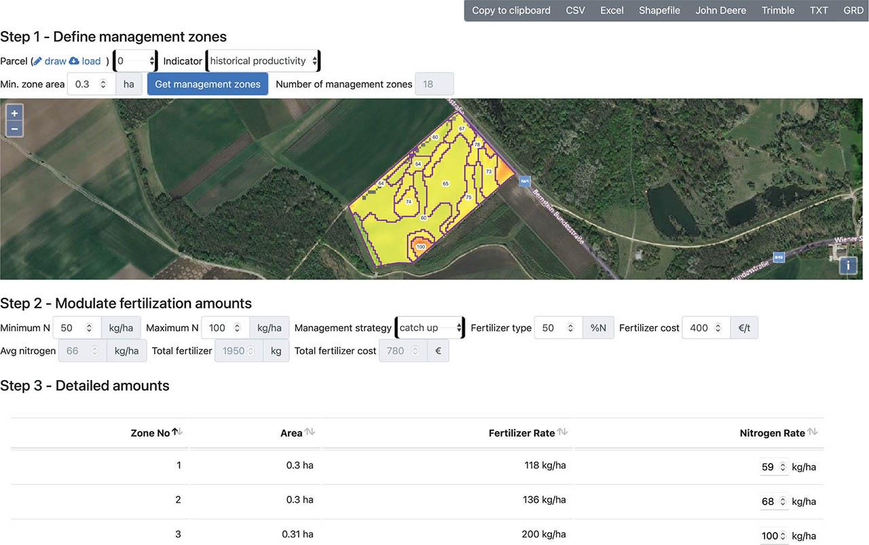Click the cloud icon to load a parcel
Screen dimensions: 869x545
pos(75,60)
